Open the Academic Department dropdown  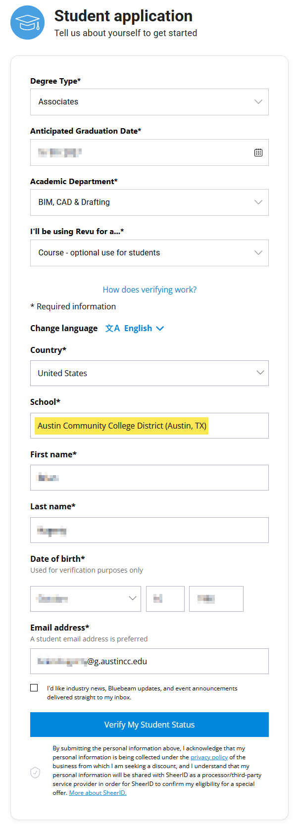point(149,202)
